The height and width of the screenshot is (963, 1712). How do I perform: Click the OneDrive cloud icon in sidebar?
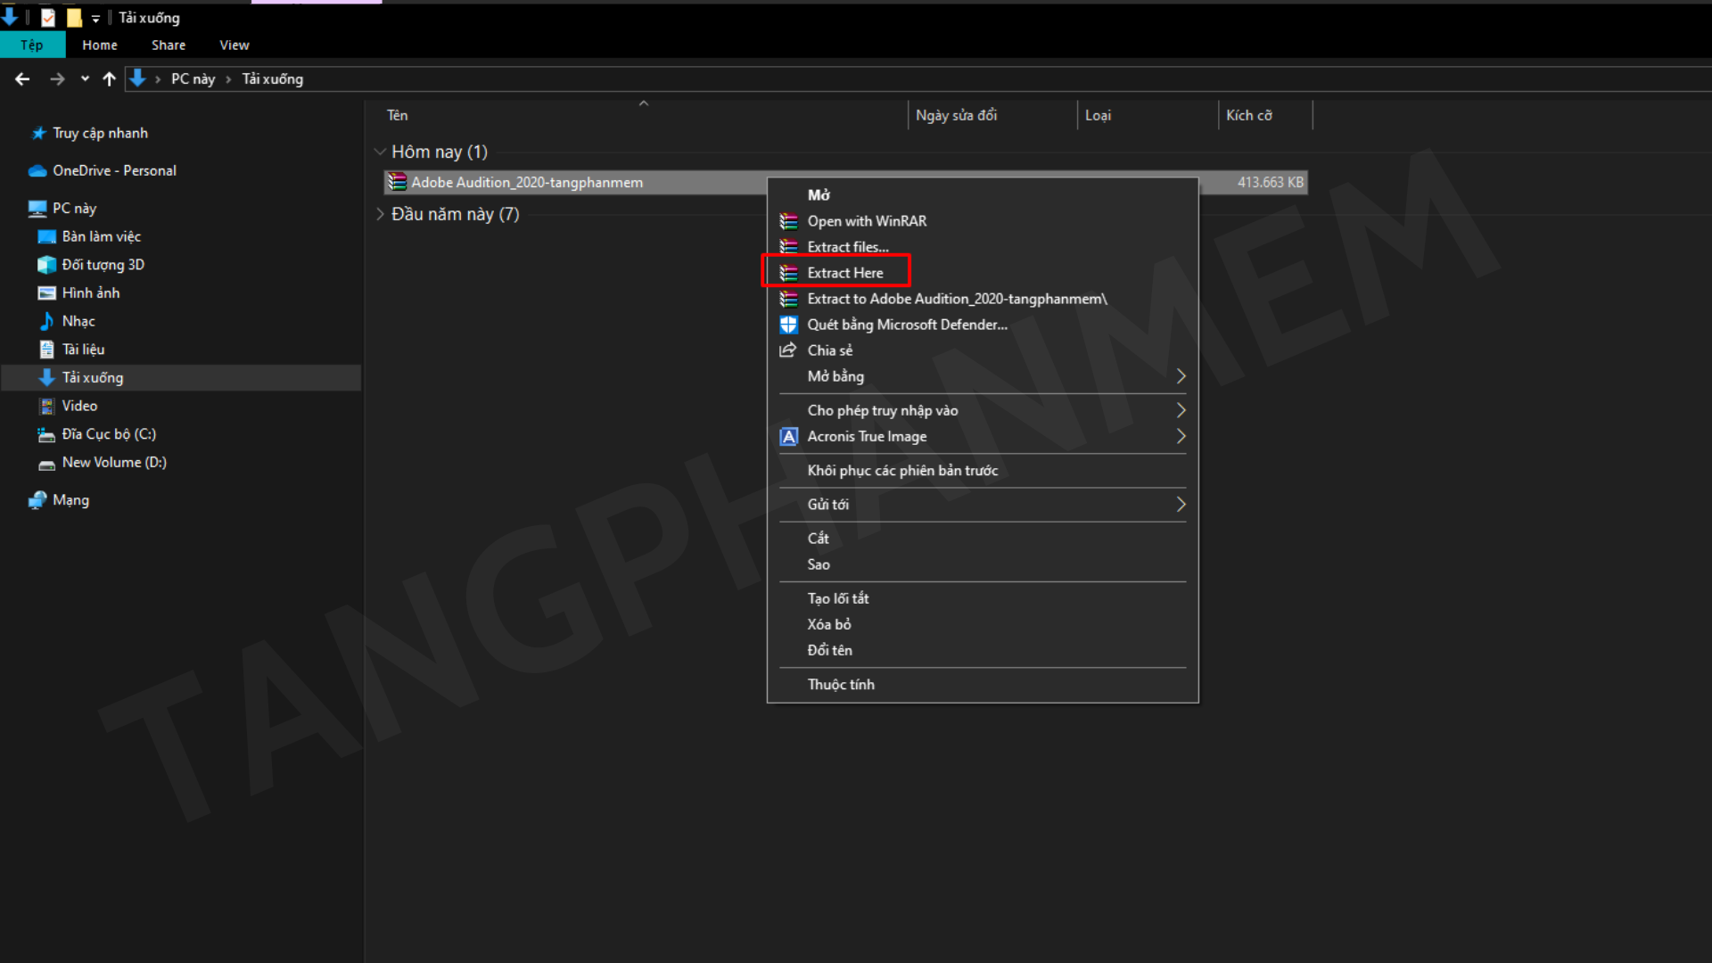(37, 170)
